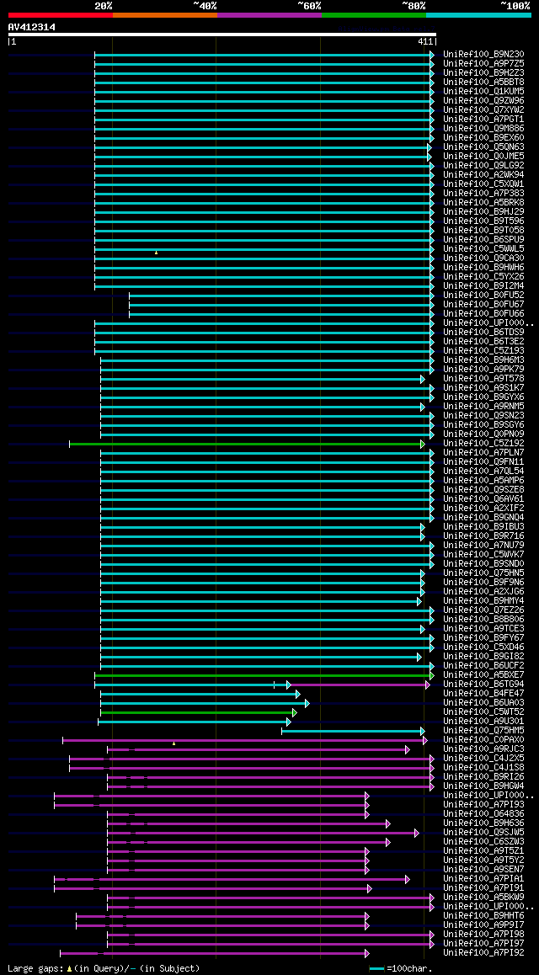Select the UniRef100_B9RI26 label

(483, 777)
